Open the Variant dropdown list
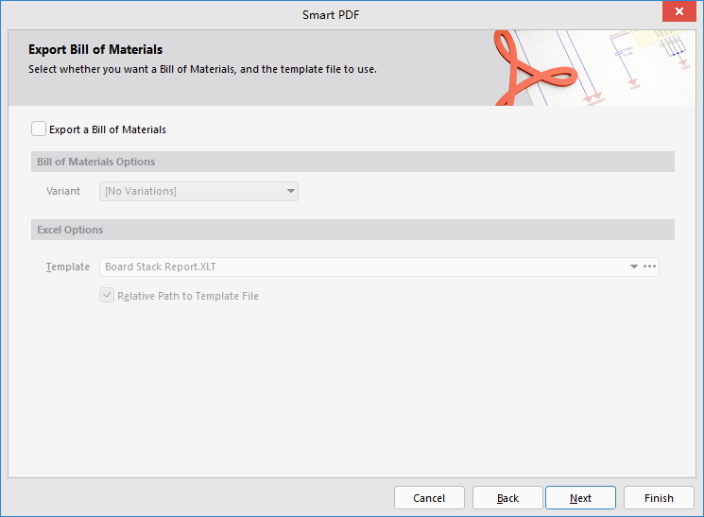704x517 pixels. click(x=291, y=191)
